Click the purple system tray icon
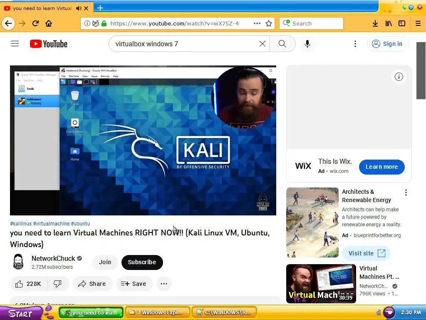Image resolution: width=426 pixels, height=320 pixels. point(389,312)
